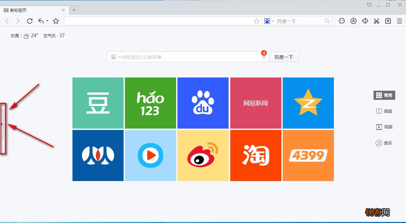This screenshot has width=406, height=223.
Task: Expand the search engine selector arrow
Action: point(273,21)
